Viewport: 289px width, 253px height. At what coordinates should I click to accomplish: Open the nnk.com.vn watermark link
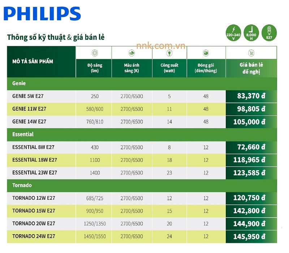[x=161, y=46]
